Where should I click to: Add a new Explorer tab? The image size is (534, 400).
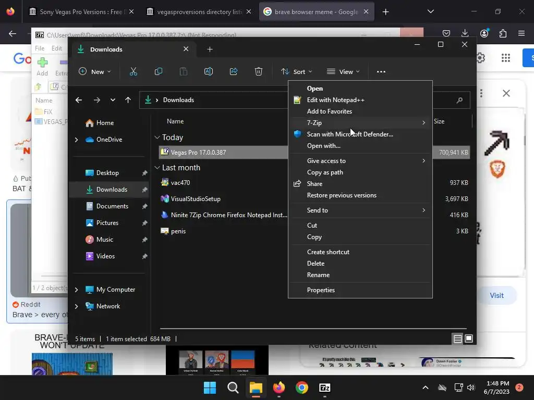pyautogui.click(x=210, y=49)
